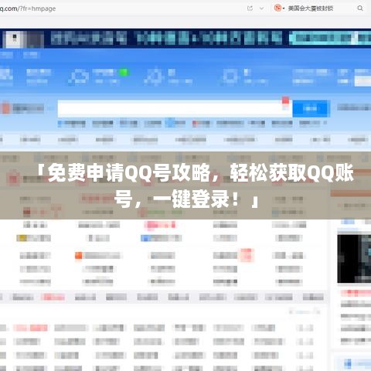The height and width of the screenshot is (371, 371).
Task: Click the green badge in the navigation row
Action: [124, 73]
